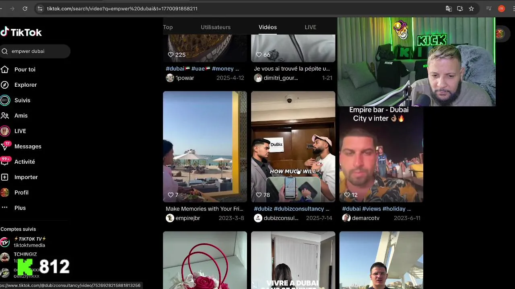Click the browser address bar URL

coord(122,8)
